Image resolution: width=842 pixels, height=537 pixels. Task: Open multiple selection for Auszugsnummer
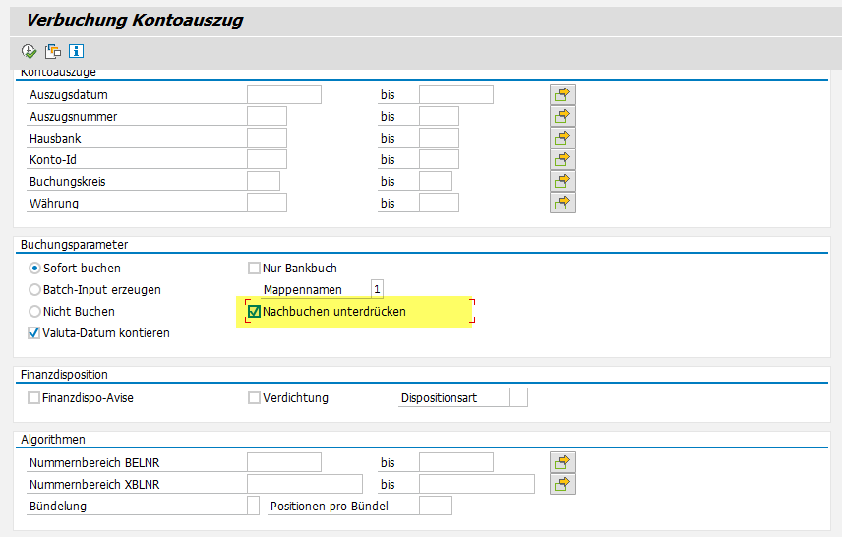[x=563, y=116]
